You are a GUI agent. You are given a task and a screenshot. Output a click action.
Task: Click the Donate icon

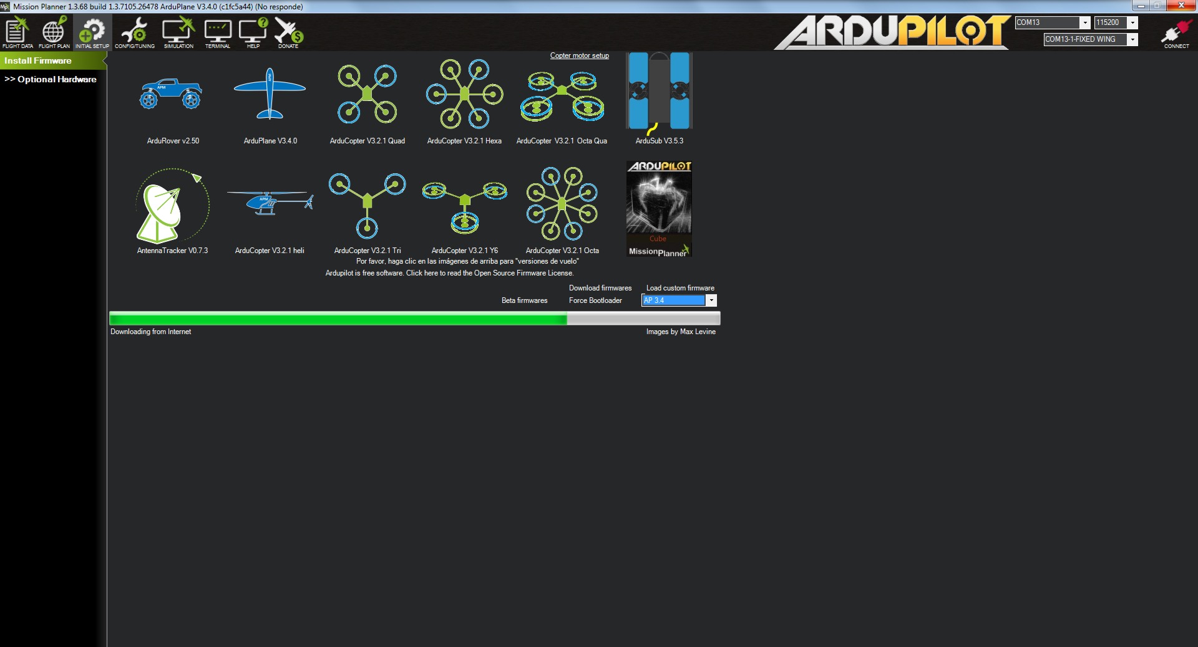[288, 32]
